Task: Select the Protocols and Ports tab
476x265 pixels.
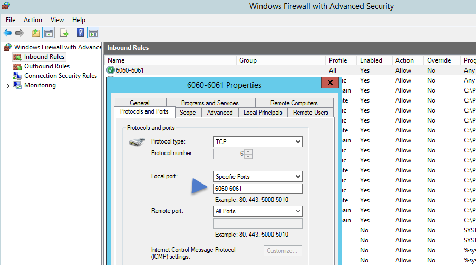Action: coord(144,111)
